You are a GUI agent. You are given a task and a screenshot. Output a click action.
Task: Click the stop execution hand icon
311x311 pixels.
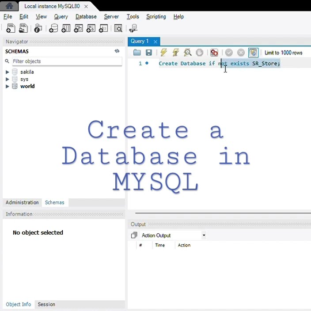coord(200,53)
